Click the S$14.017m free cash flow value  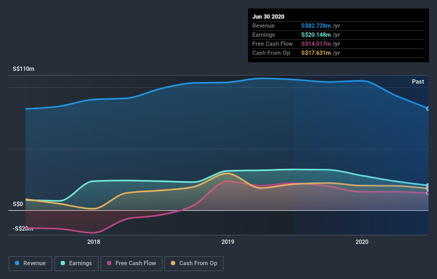316,44
